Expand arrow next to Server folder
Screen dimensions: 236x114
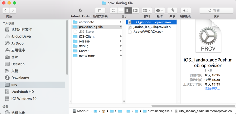point(121,51)
